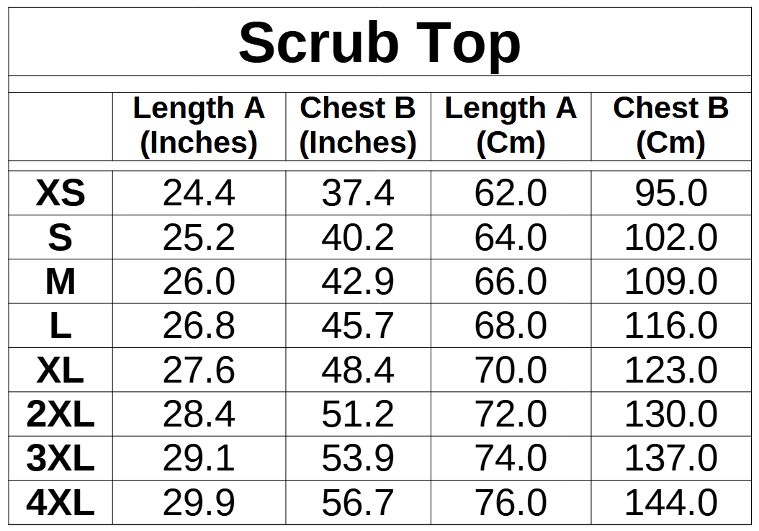Click the Chest B (Cm) column header
The width and height of the screenshot is (759, 531).
point(670,126)
